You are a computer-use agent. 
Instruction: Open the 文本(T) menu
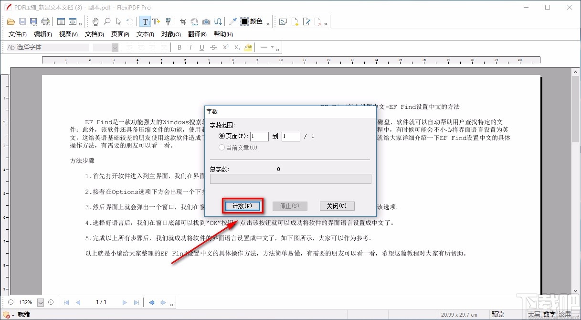(145, 34)
